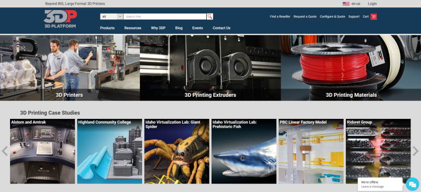Open the red shopping cart icon

pyautogui.click(x=374, y=17)
